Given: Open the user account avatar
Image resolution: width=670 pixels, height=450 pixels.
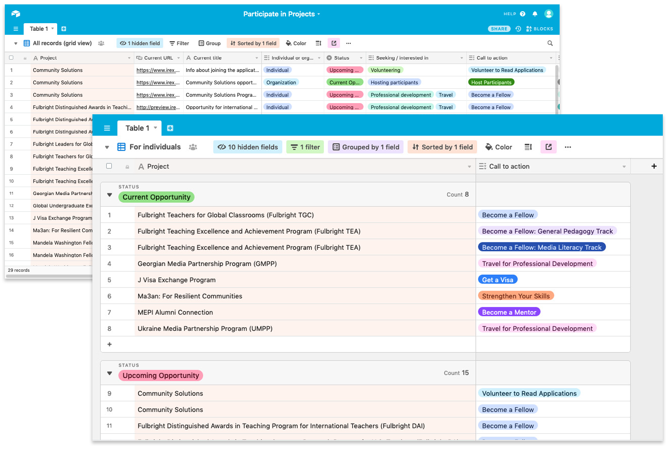Looking at the screenshot, I should [548, 14].
